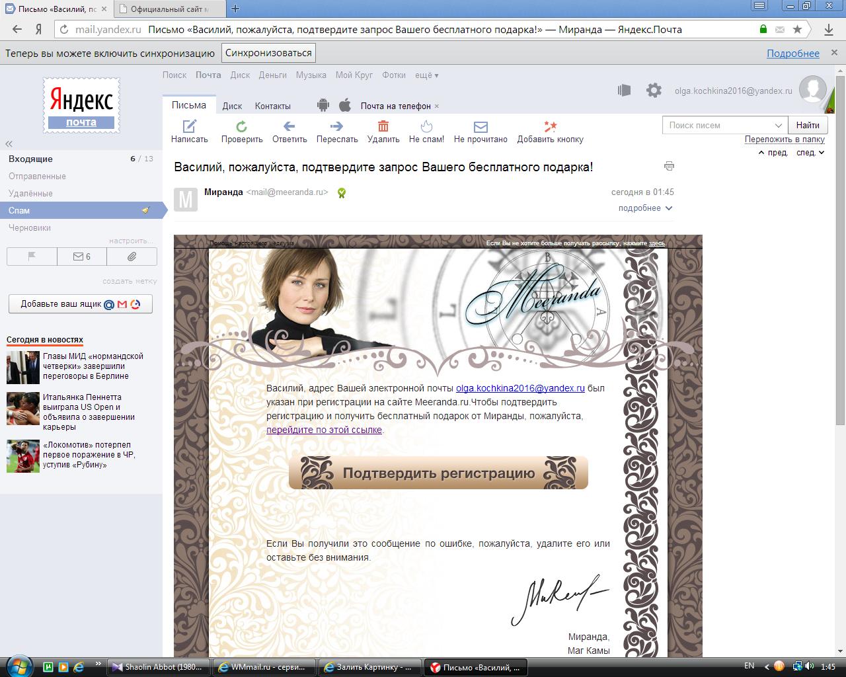846x677 pixels.
Task: Switch to WMmail.ru taskbar window
Action: coord(266,667)
